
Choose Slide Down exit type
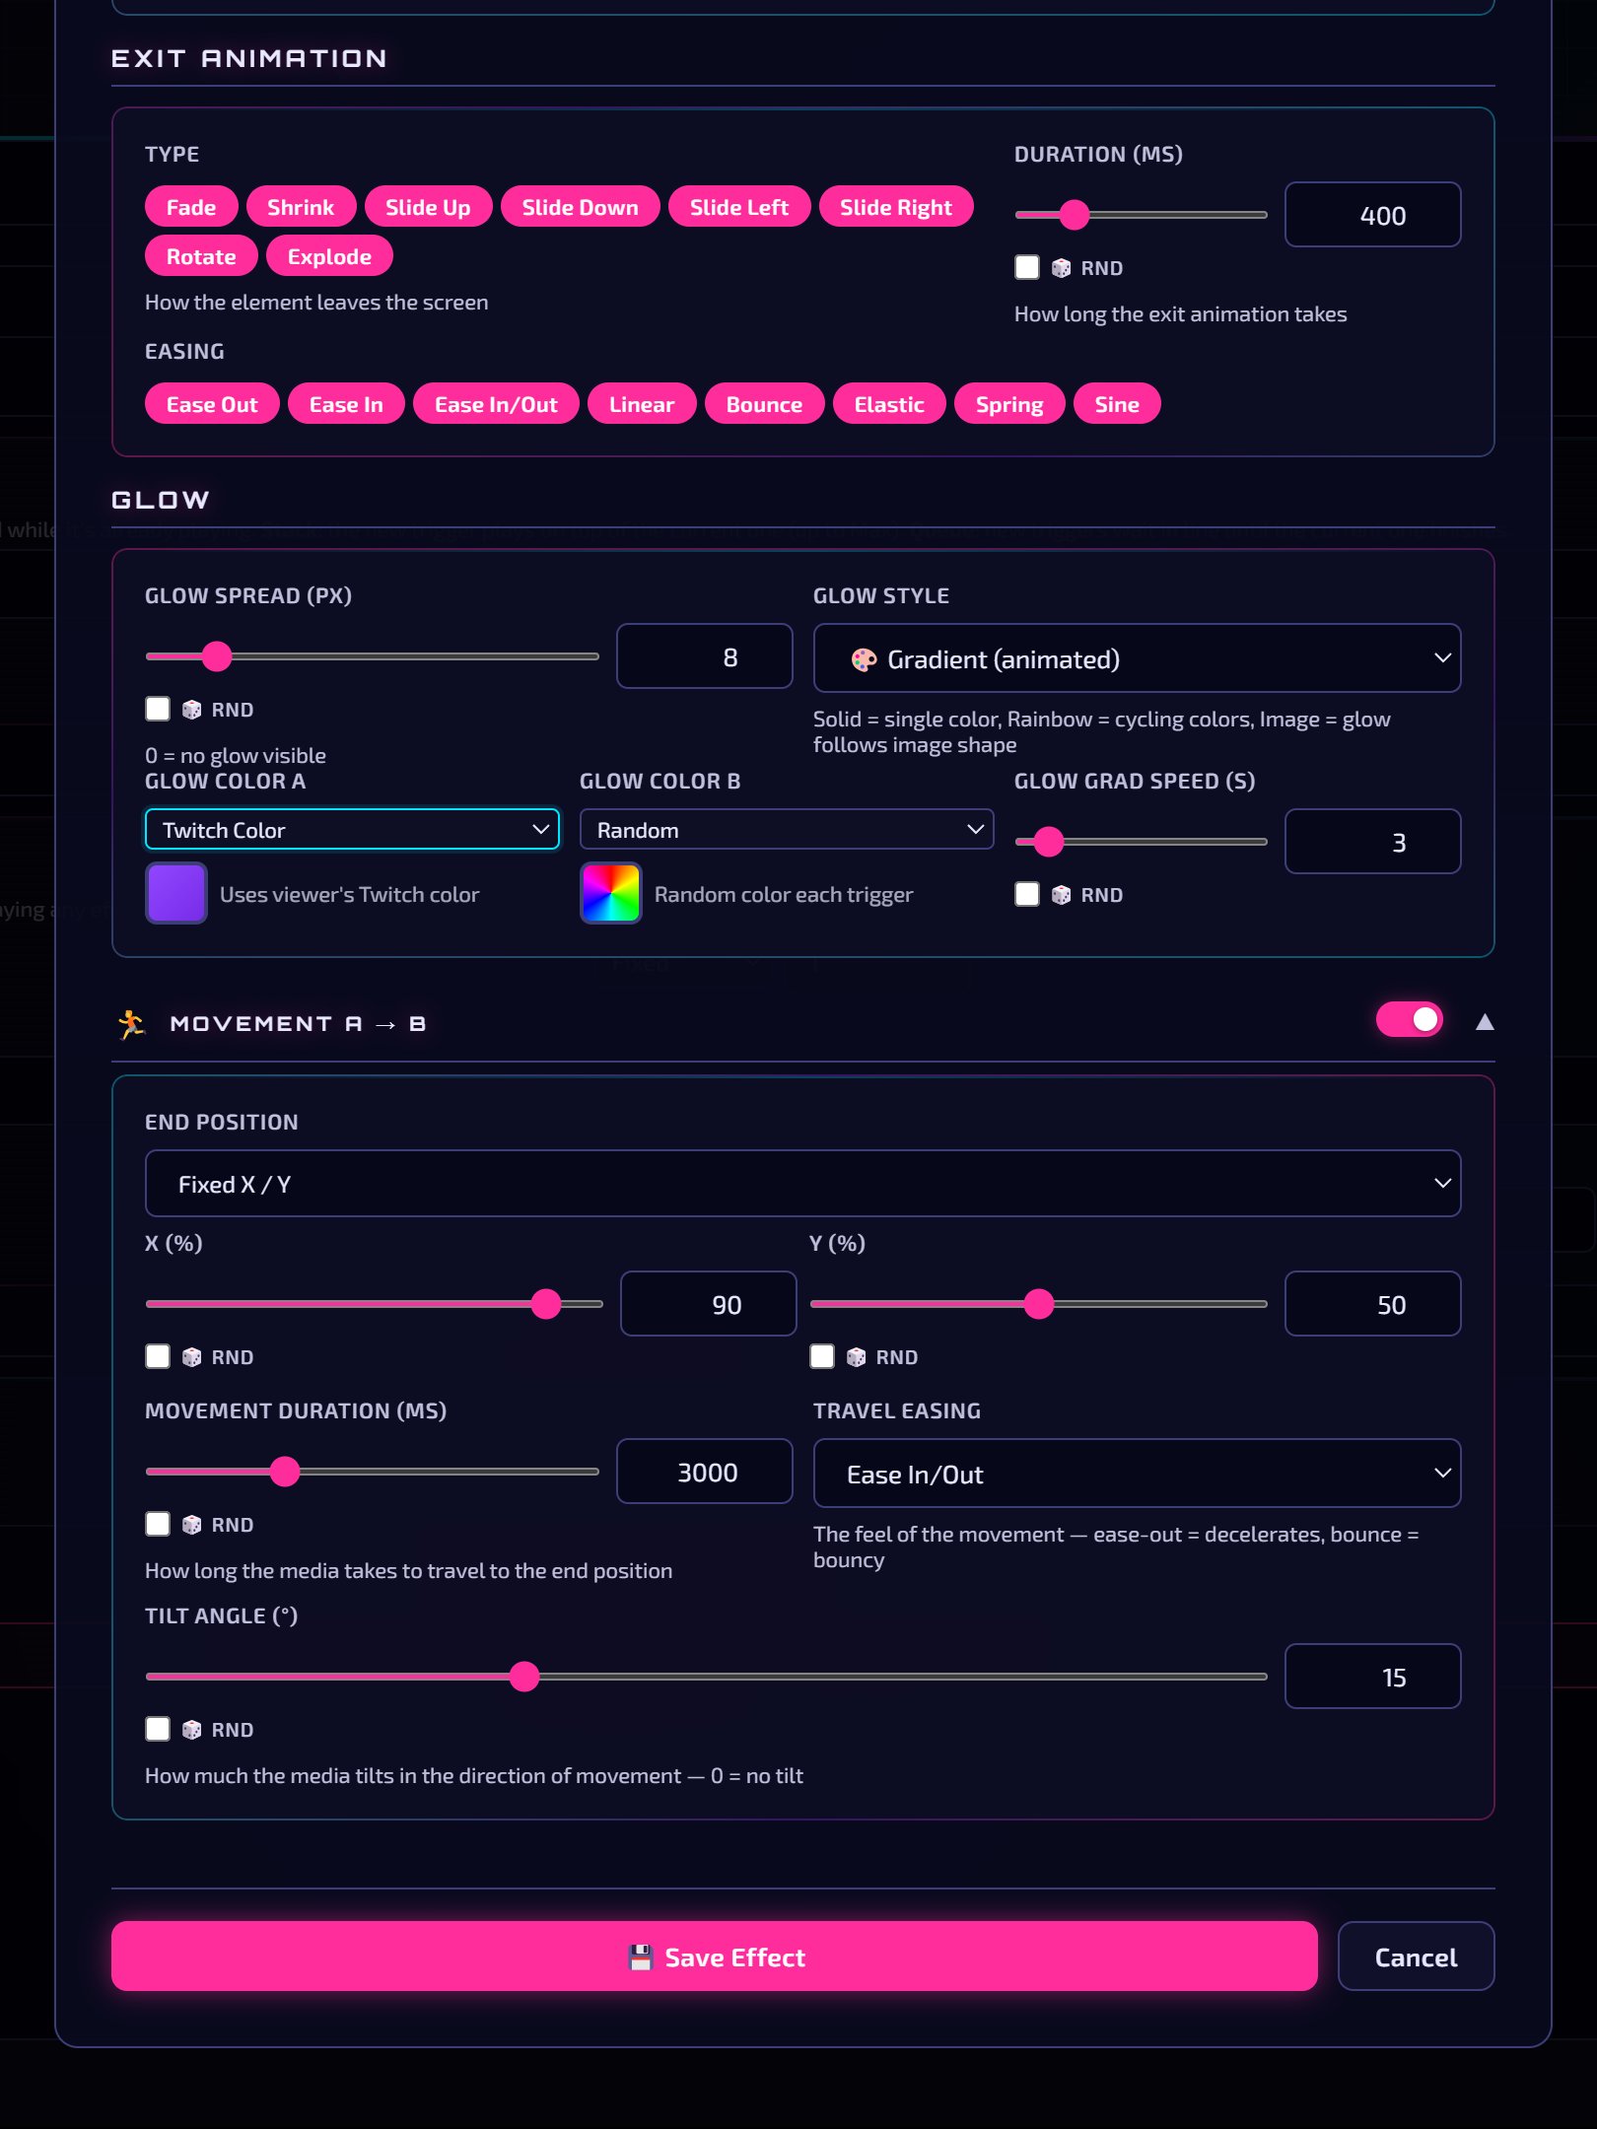(x=580, y=207)
